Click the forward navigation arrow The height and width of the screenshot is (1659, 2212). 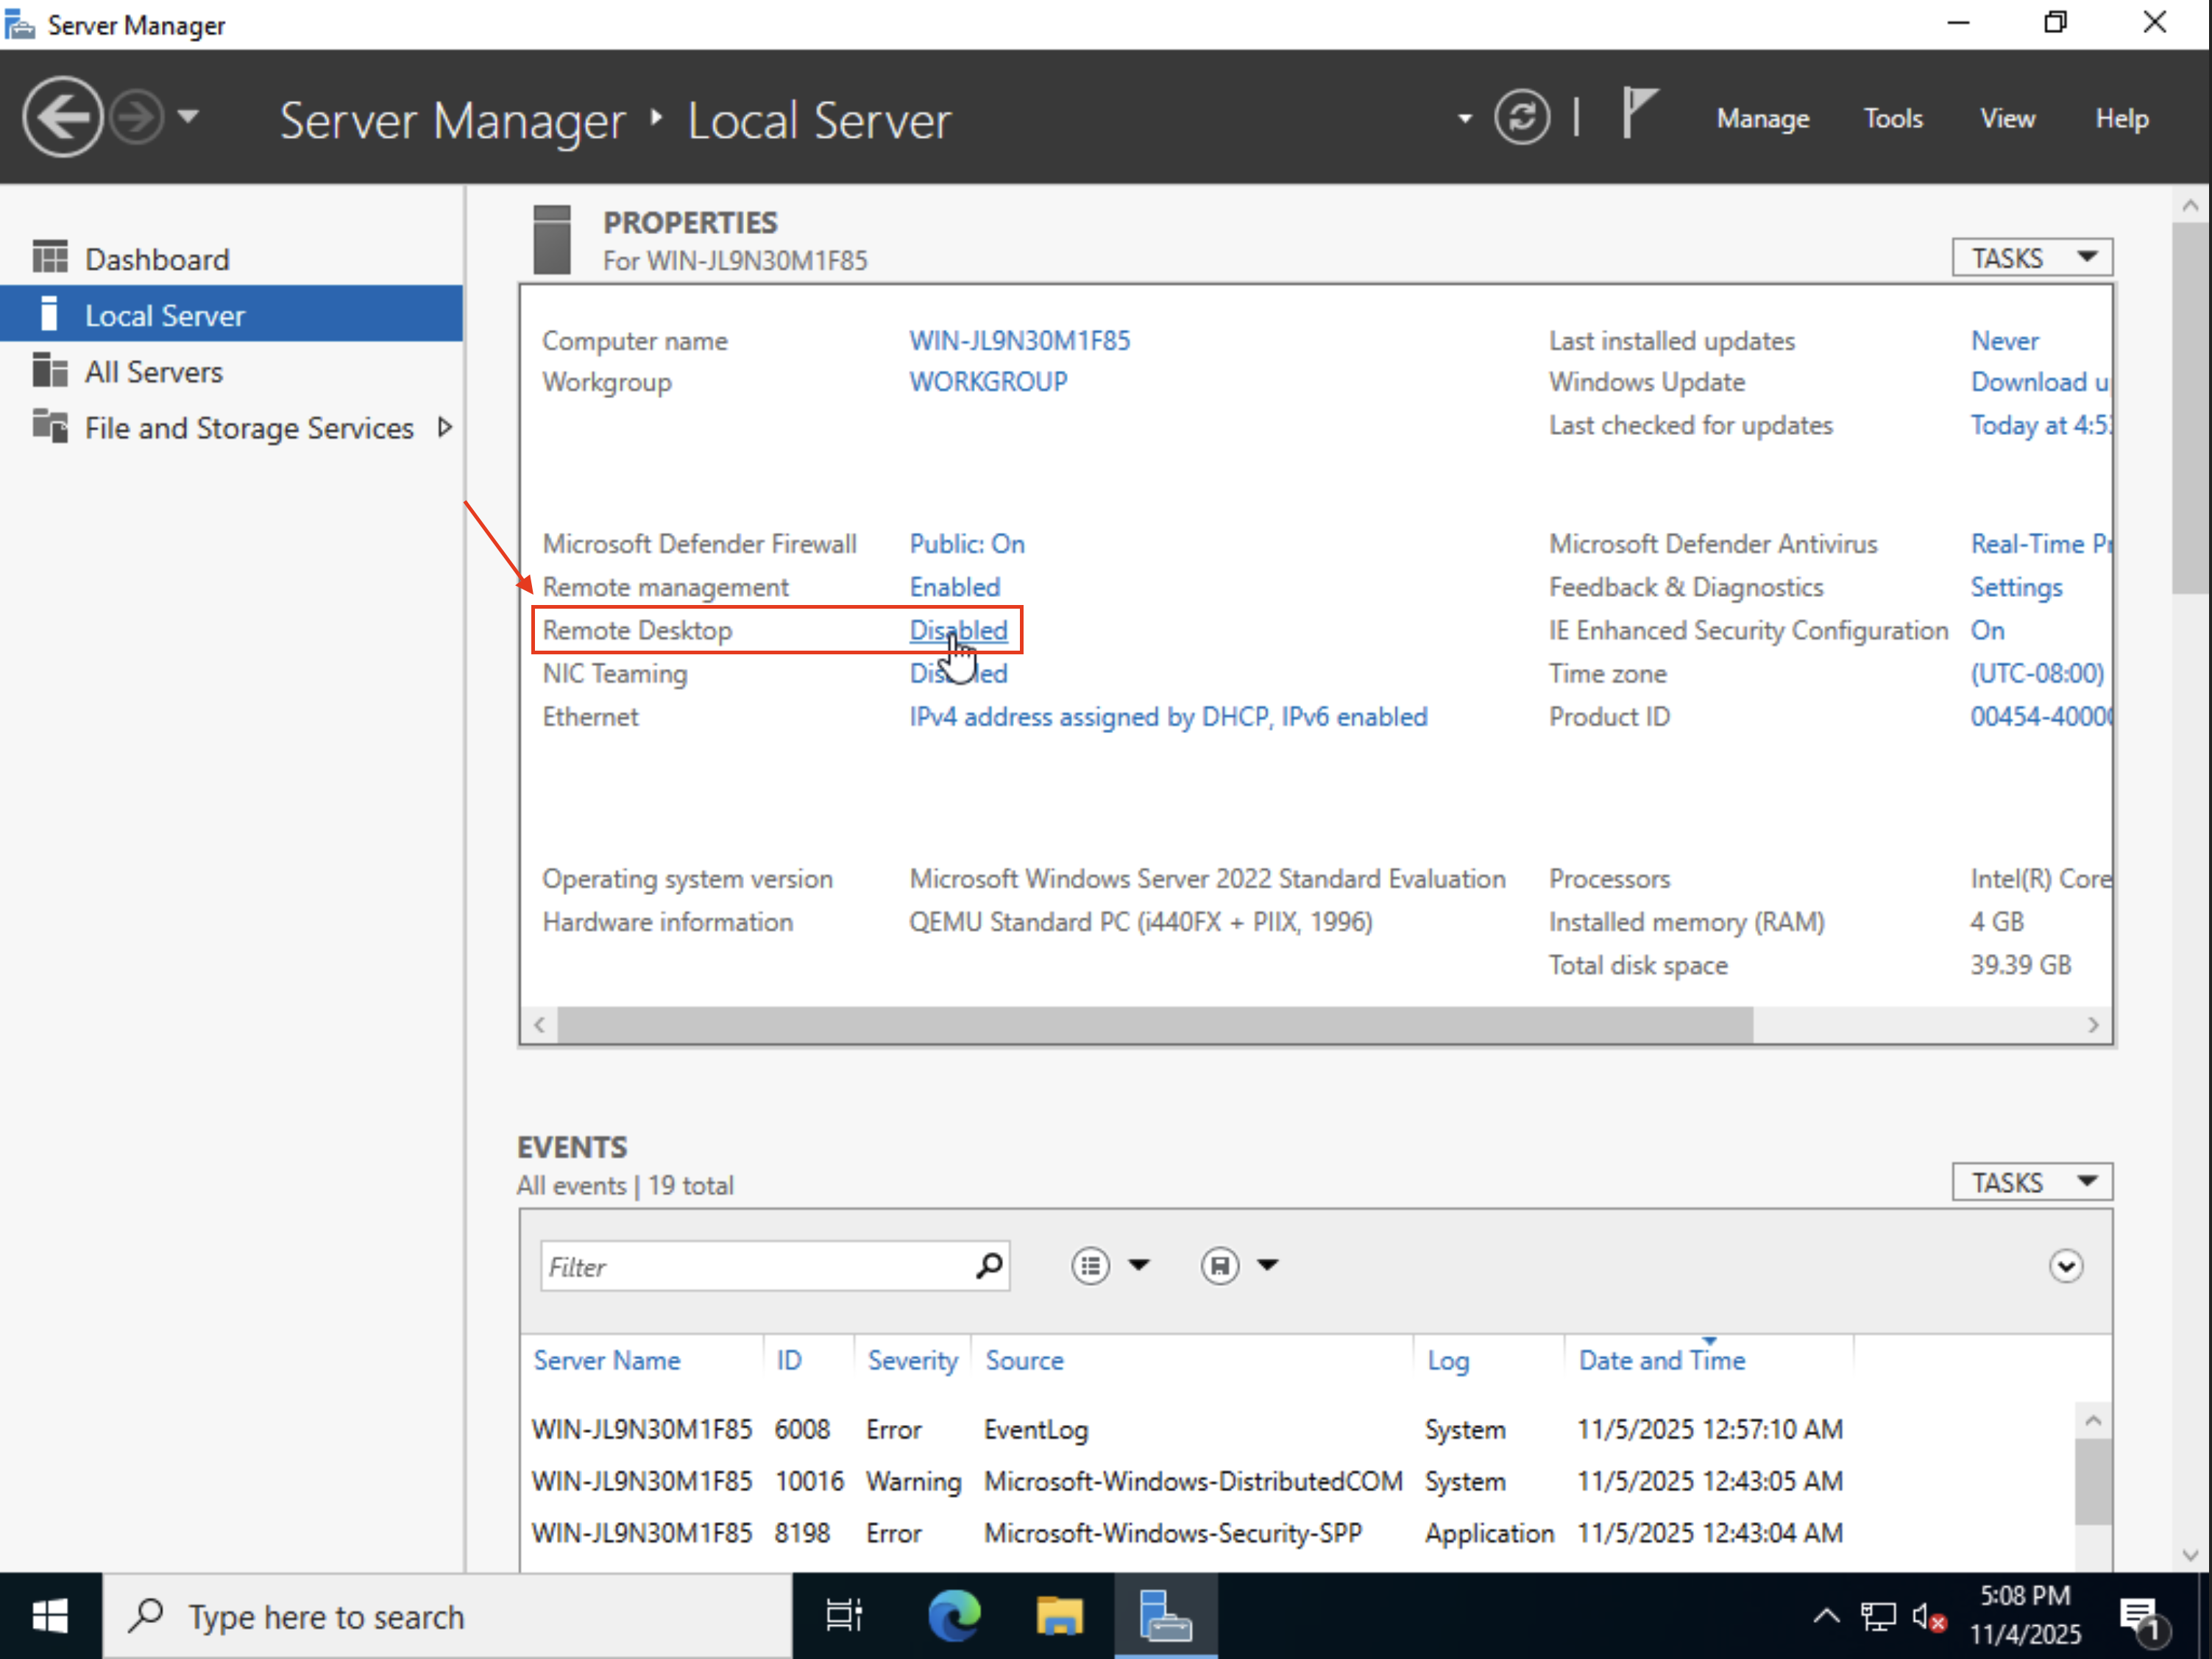click(x=137, y=116)
